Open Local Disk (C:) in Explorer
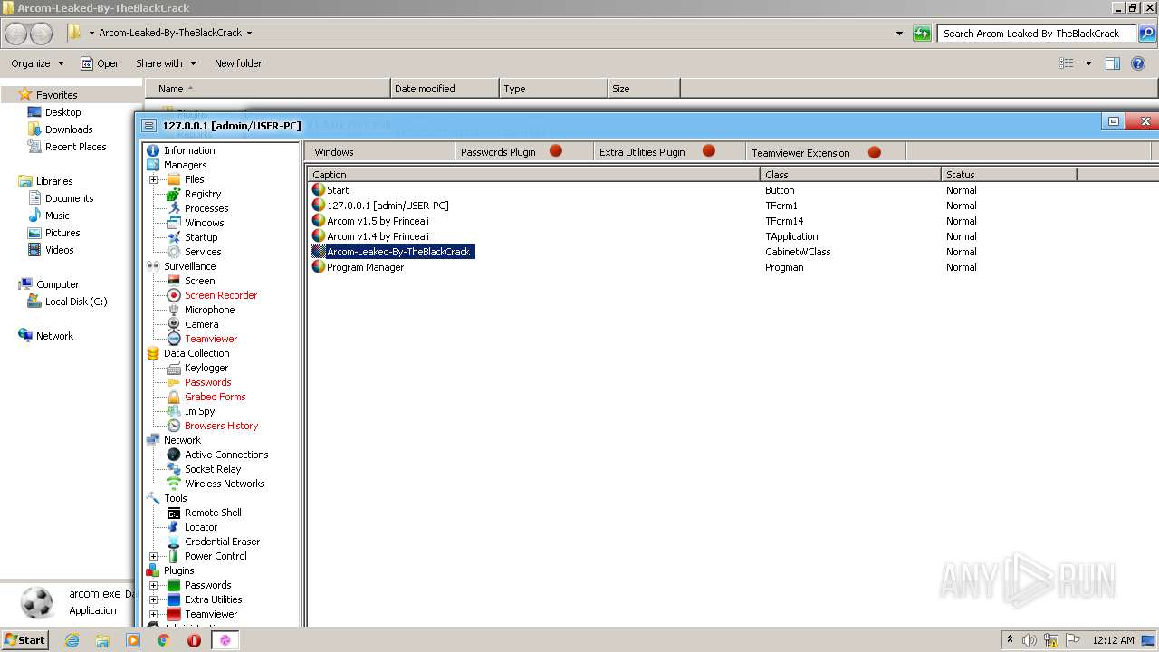This screenshot has width=1159, height=652. (76, 302)
